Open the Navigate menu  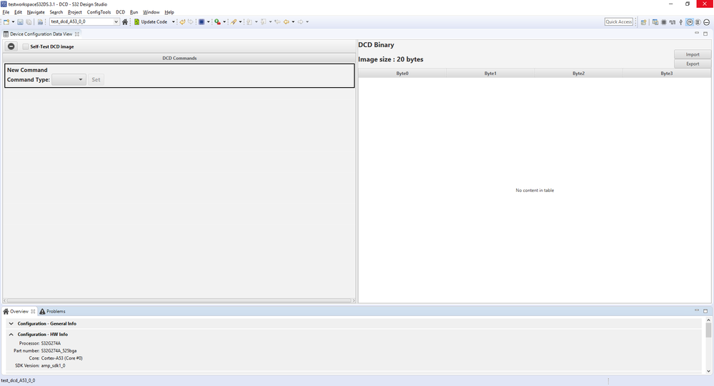point(36,12)
